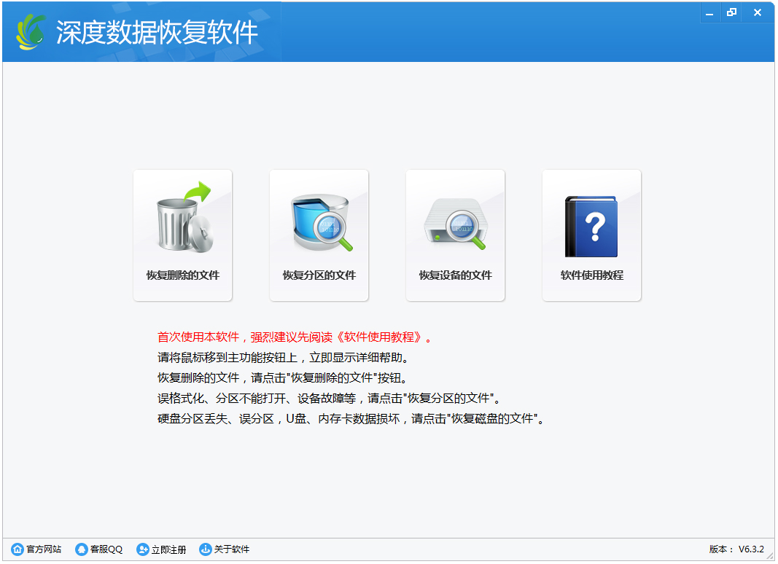Register software via 立即注册 link
The width and height of the screenshot is (778, 564).
point(169,549)
